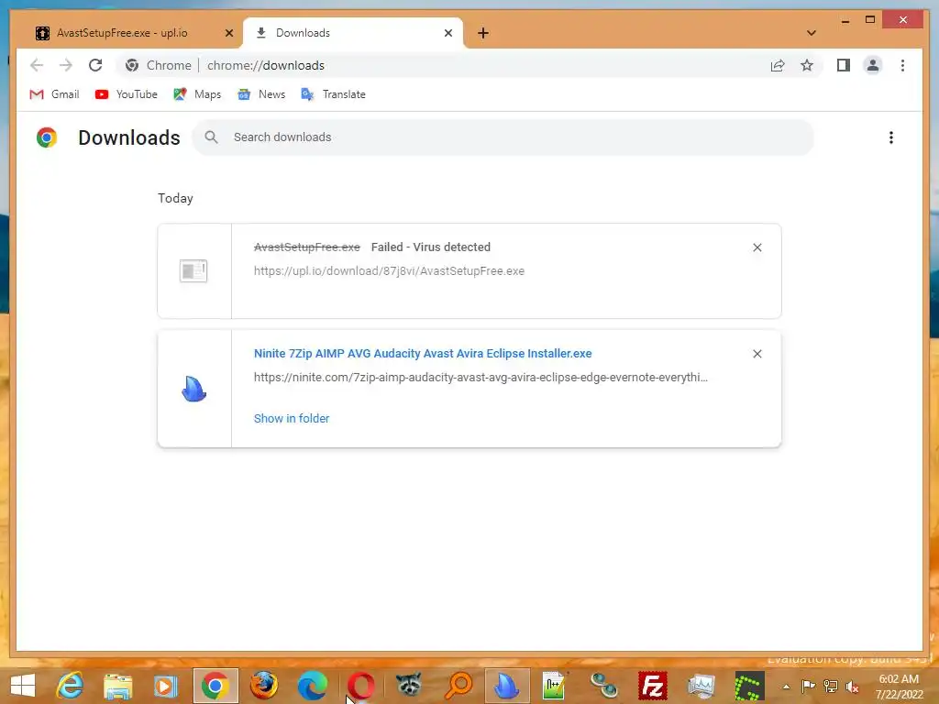Click Show in folder for Ninite installer
939x704 pixels.
point(292,418)
